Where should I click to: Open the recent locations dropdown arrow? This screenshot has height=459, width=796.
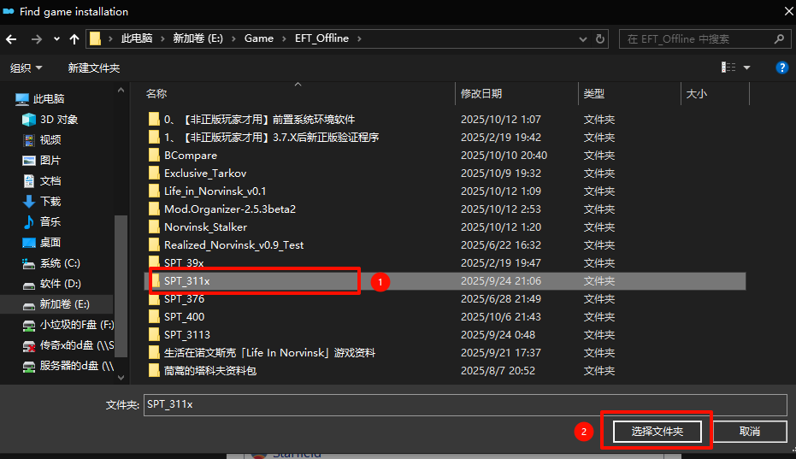click(x=56, y=38)
